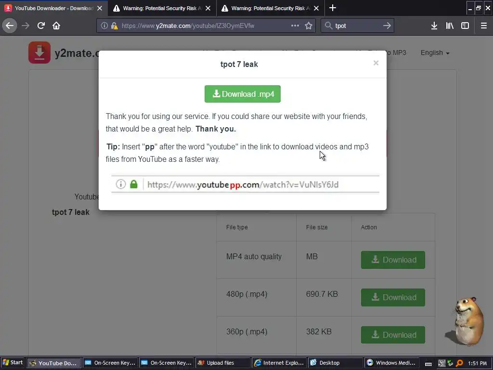Toggle the sidebar view icon
This screenshot has height=370, width=493.
[x=465, y=26]
